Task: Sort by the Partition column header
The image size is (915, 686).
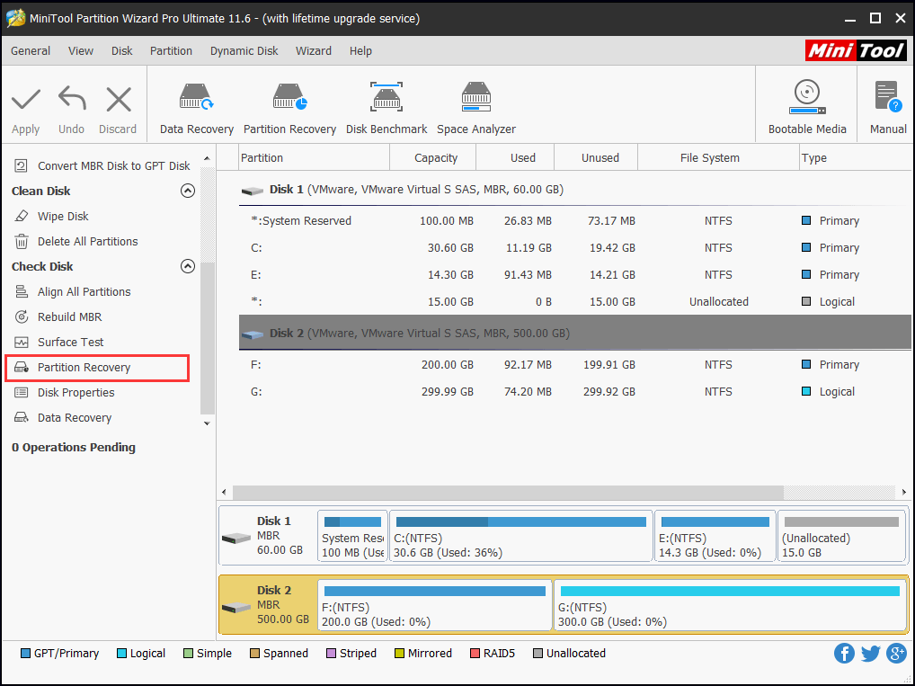Action: point(315,157)
